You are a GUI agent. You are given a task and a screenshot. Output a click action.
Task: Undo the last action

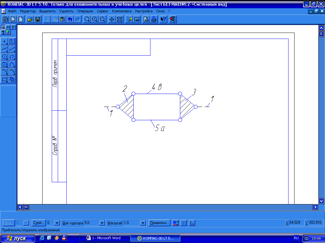point(70,19)
